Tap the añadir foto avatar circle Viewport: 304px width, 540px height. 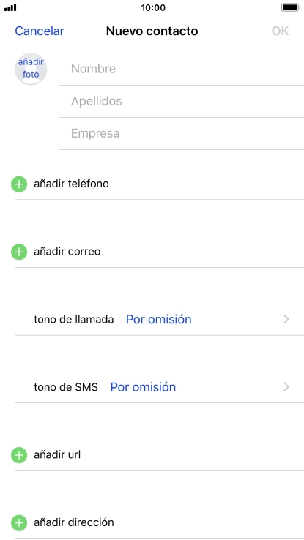tap(31, 69)
